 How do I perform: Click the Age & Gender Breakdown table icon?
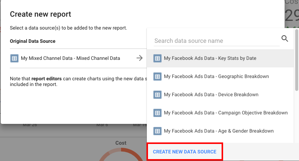(x=157, y=131)
